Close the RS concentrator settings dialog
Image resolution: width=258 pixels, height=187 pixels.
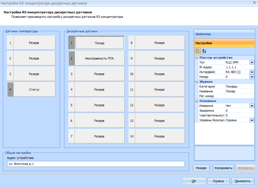coord(254,3)
